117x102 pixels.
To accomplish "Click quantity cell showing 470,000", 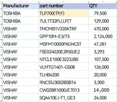I will (103, 28).
